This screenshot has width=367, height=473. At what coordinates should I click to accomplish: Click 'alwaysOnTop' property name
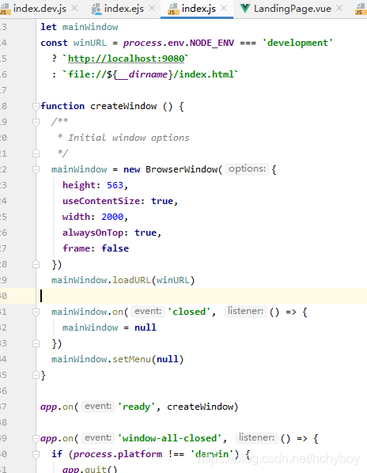(93, 233)
